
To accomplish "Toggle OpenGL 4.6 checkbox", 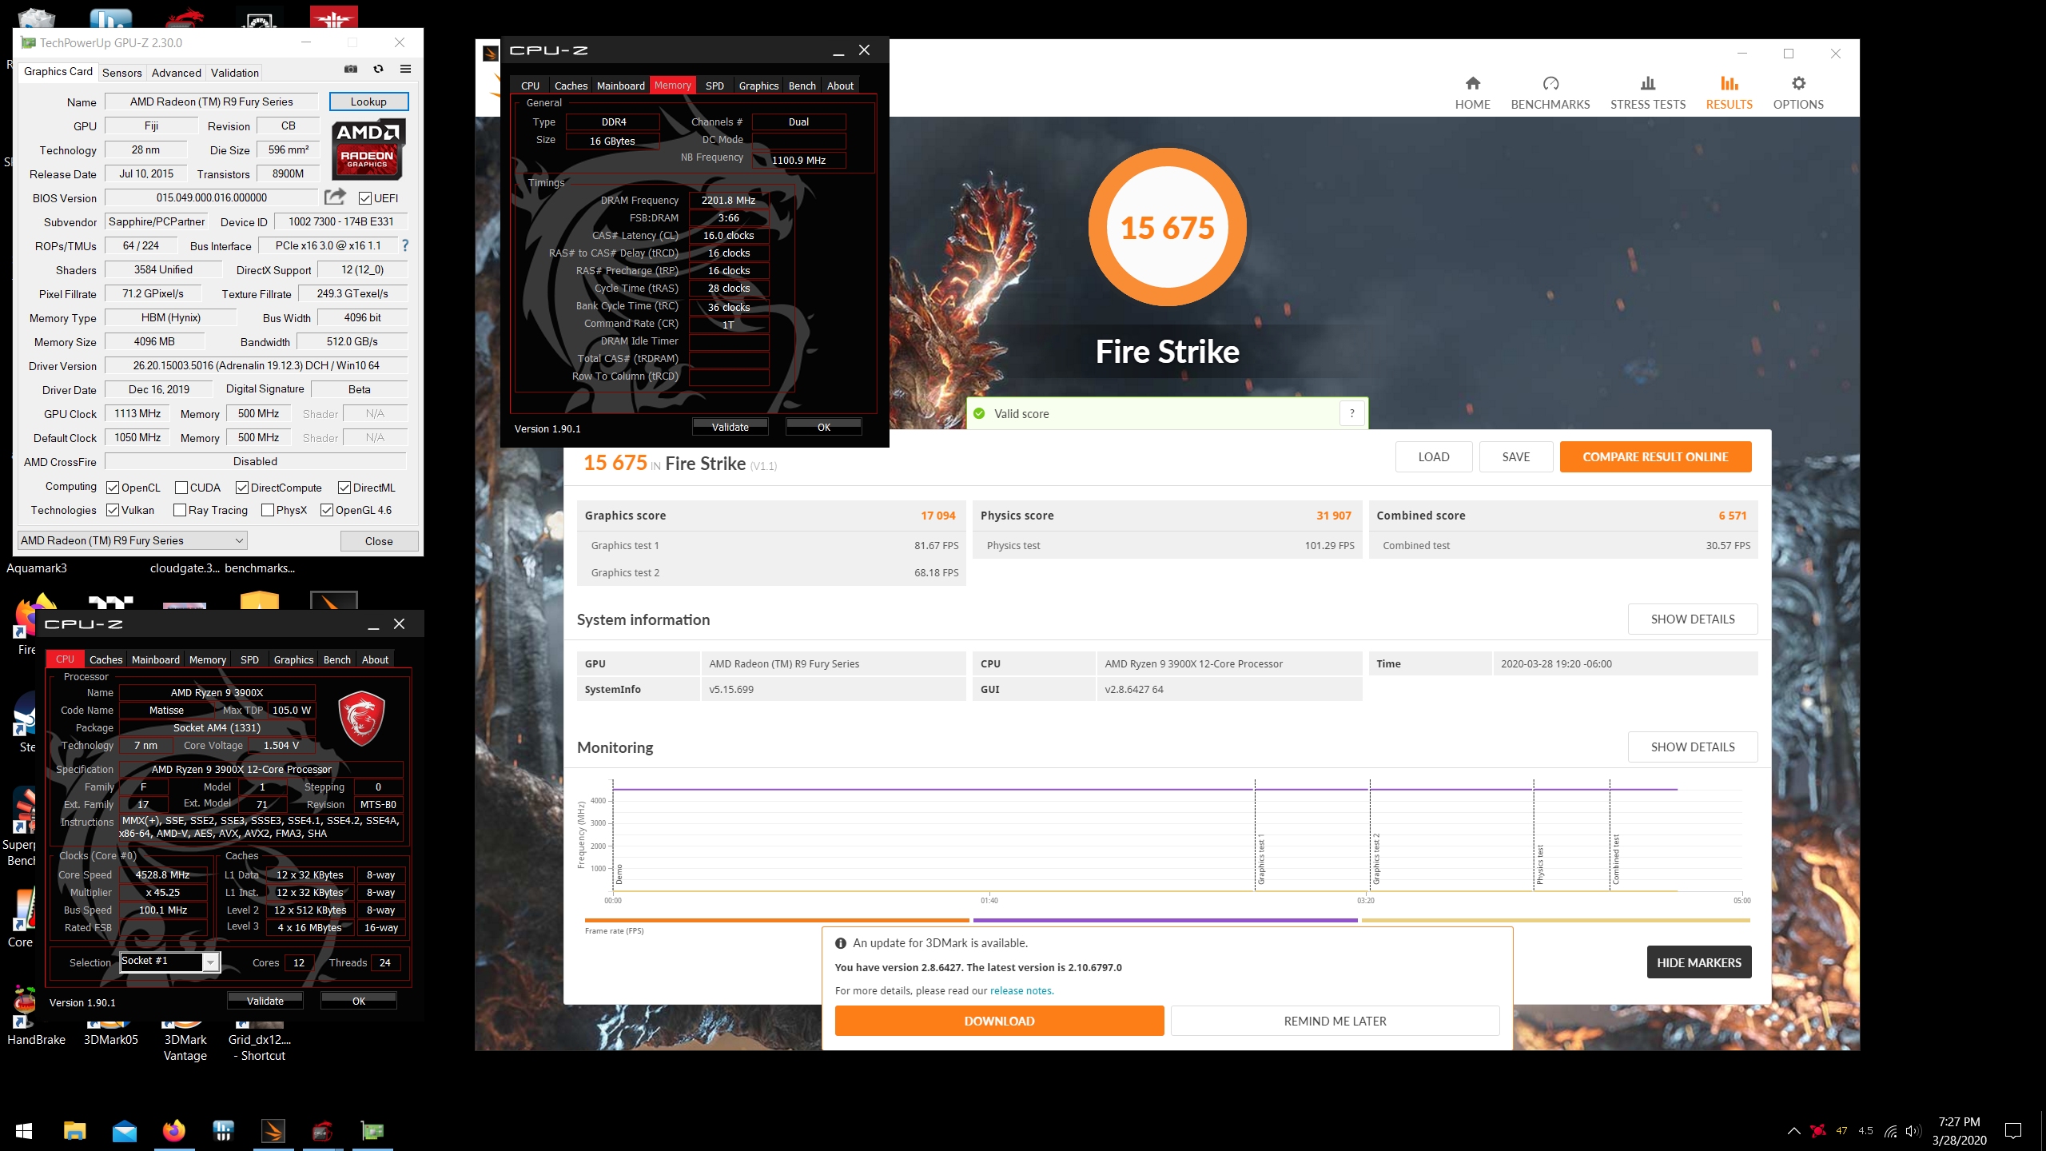I will [327, 510].
